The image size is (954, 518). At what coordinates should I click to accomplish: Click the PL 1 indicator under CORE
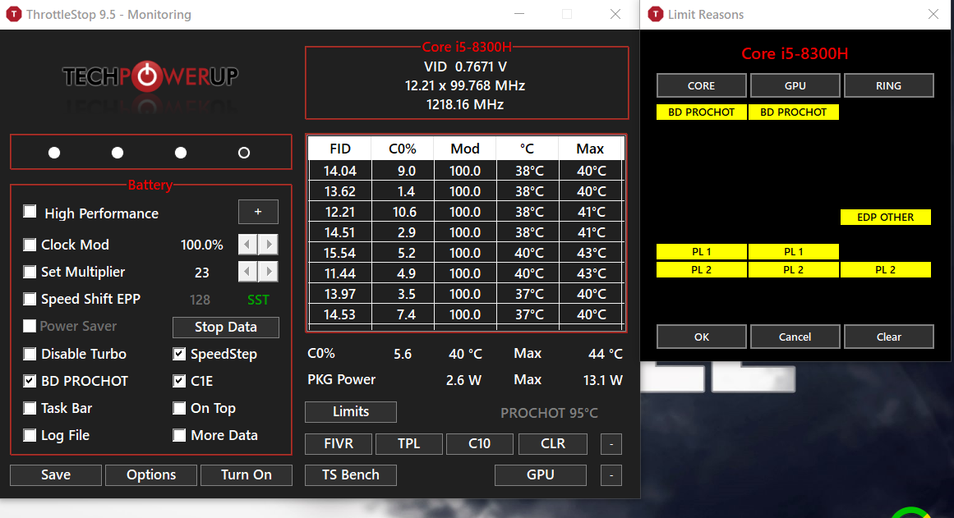[x=702, y=252]
